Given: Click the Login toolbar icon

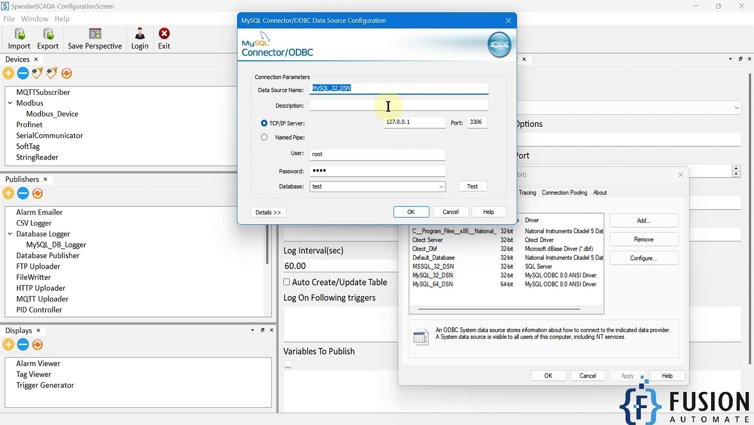Looking at the screenshot, I should click(x=140, y=39).
